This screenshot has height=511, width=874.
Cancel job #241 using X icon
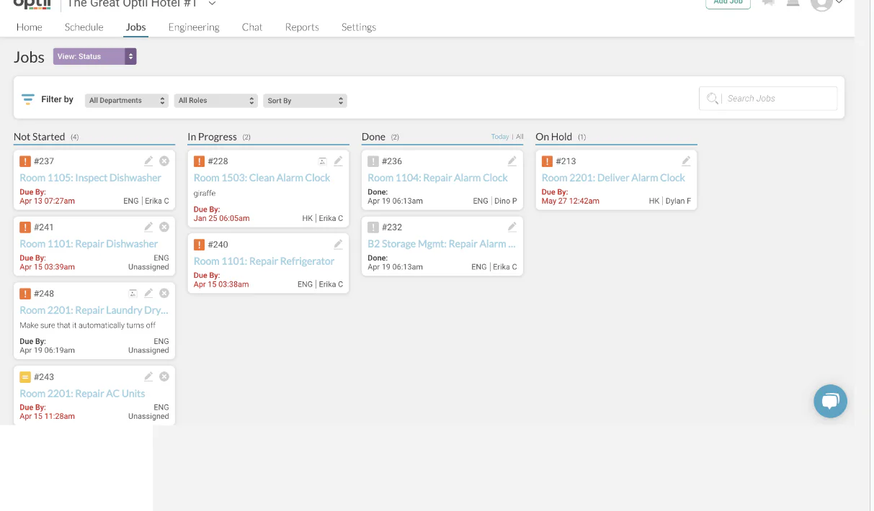click(x=164, y=227)
